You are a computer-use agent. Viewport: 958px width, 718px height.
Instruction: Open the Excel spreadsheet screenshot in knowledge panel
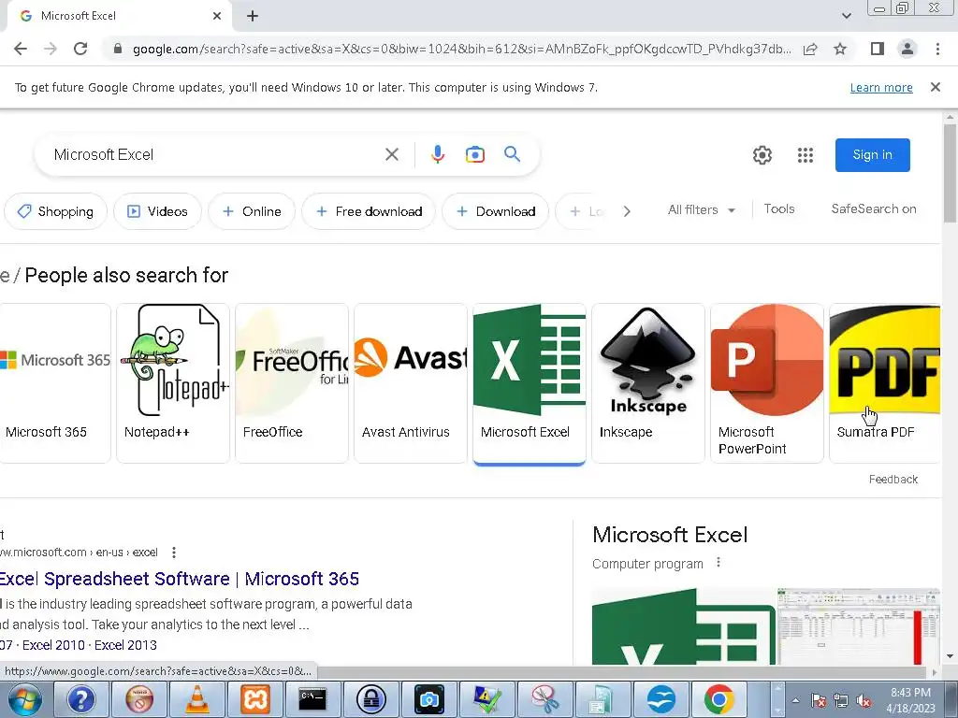click(x=859, y=626)
